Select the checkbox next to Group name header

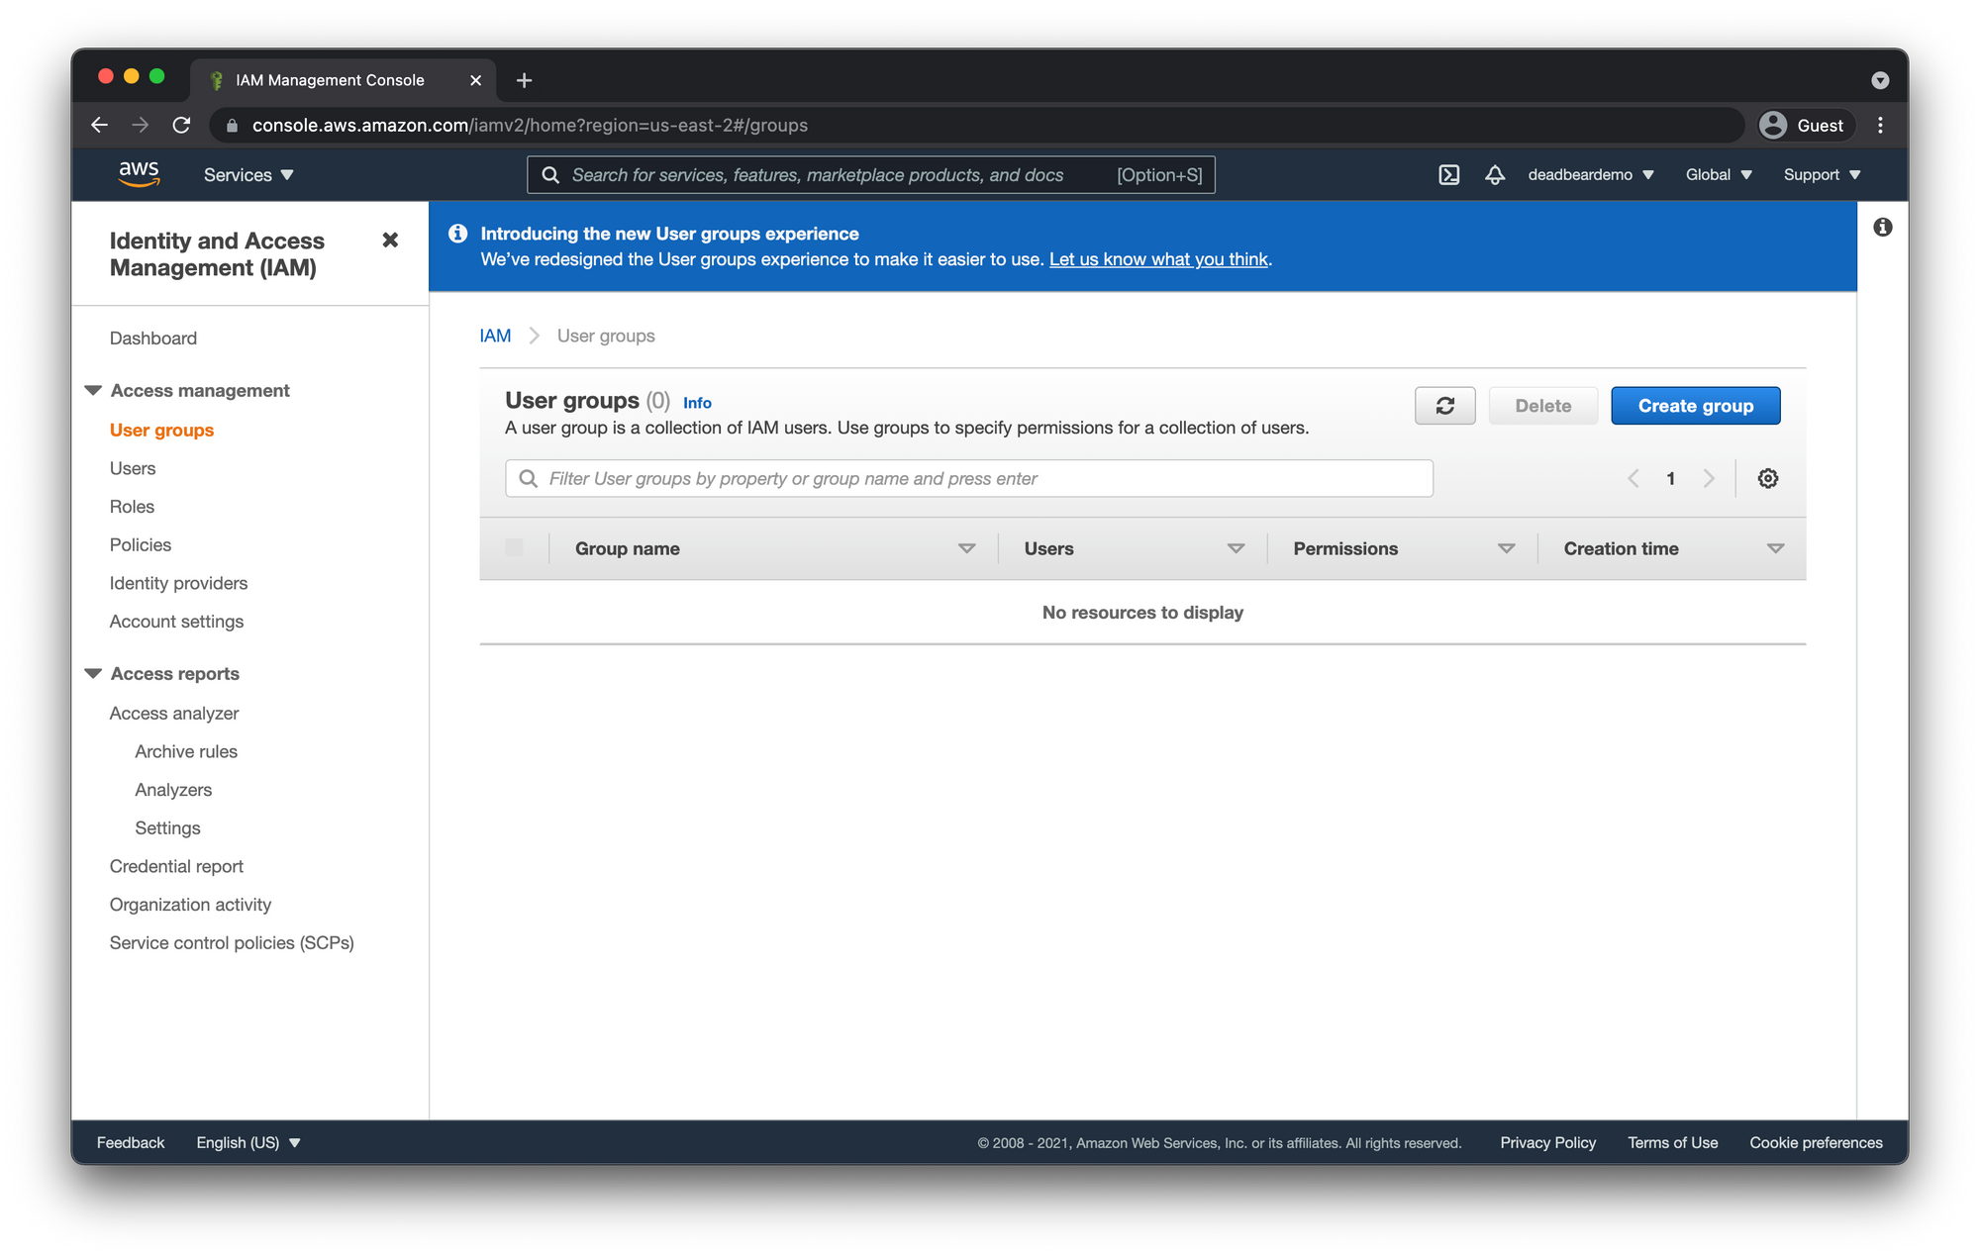pos(515,546)
